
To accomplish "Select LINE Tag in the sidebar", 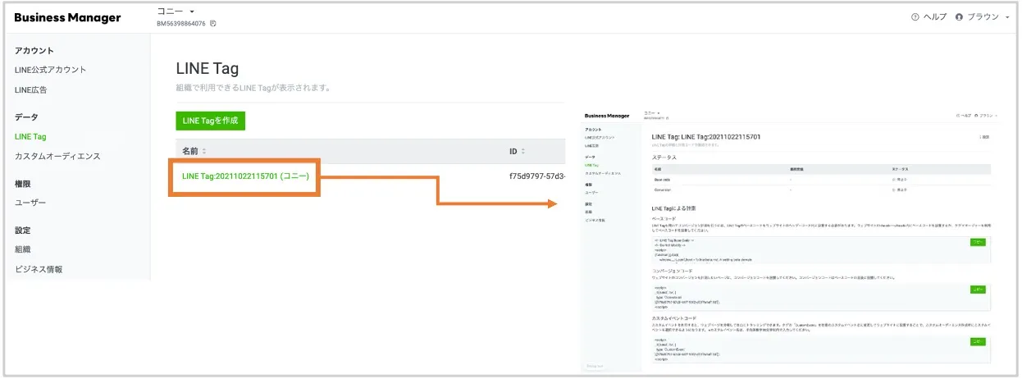I will [x=30, y=136].
